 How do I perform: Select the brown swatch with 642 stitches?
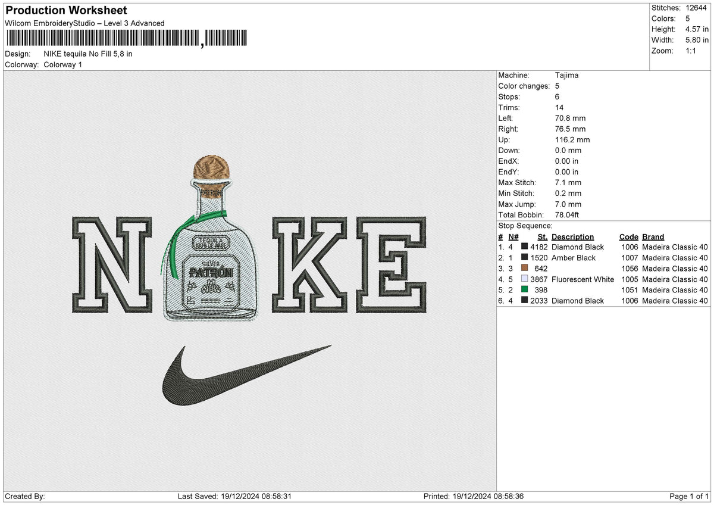(x=524, y=269)
